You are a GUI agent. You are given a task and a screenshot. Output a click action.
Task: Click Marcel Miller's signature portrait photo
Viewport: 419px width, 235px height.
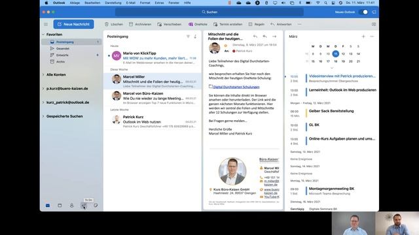click(232, 171)
